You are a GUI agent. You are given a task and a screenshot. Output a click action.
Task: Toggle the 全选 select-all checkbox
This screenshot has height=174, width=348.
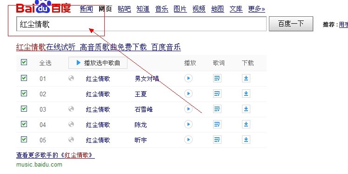[x=24, y=62]
